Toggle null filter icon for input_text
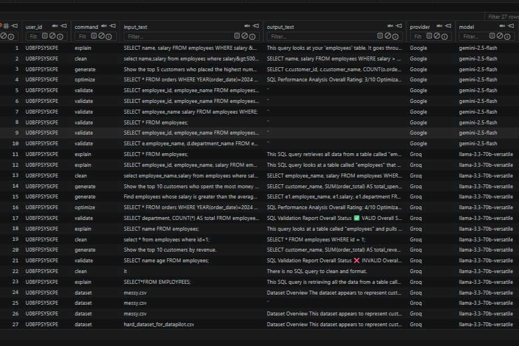 click(245, 36)
